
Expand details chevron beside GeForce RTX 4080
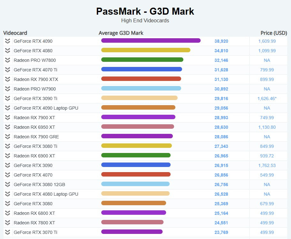click(x=7, y=51)
